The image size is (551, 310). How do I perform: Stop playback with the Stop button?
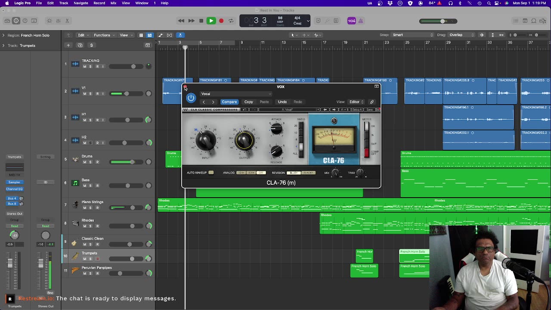pos(201,21)
